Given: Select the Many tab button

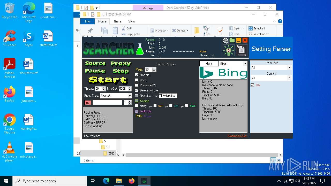Looking at the screenshot, I should (209, 64).
